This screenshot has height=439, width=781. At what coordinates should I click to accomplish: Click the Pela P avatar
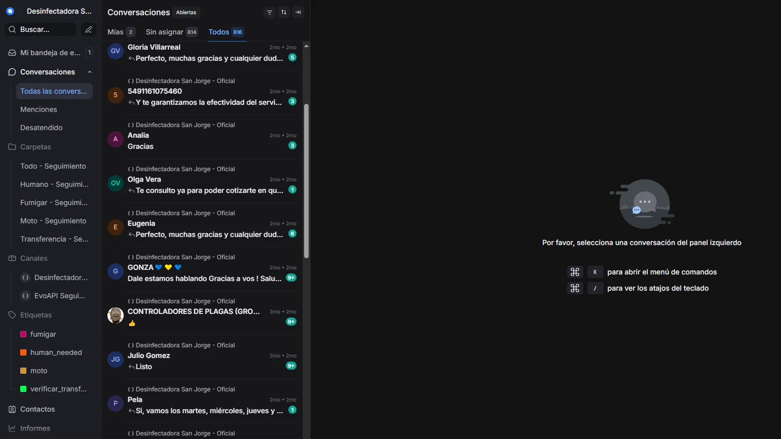click(116, 403)
